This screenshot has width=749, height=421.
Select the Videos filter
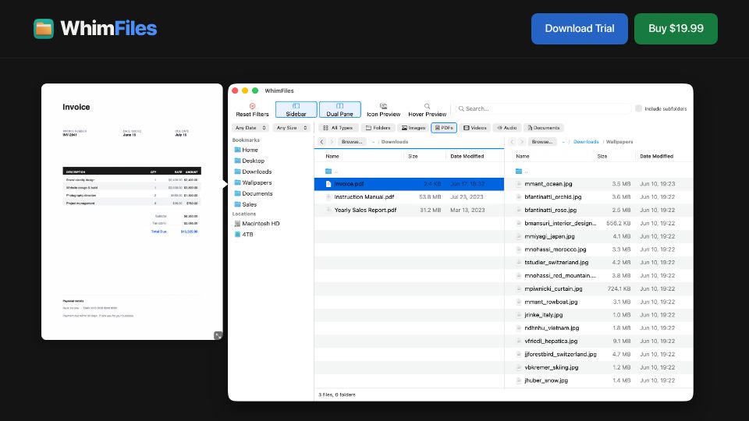(x=475, y=128)
